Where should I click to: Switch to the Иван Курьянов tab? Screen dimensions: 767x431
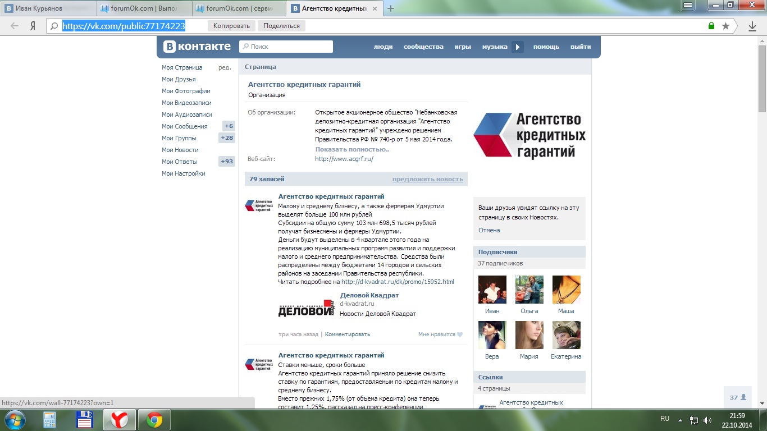[x=48, y=8]
